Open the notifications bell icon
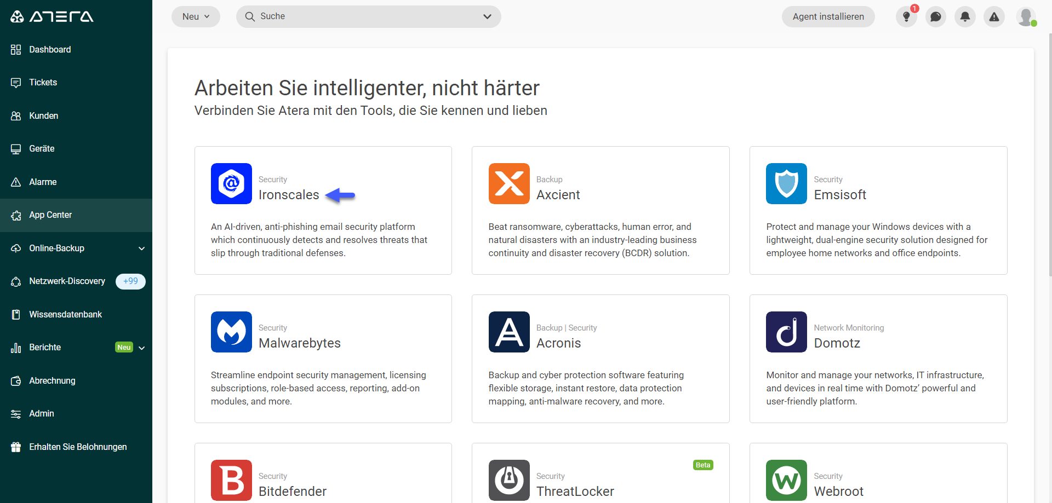The image size is (1052, 503). click(x=965, y=16)
